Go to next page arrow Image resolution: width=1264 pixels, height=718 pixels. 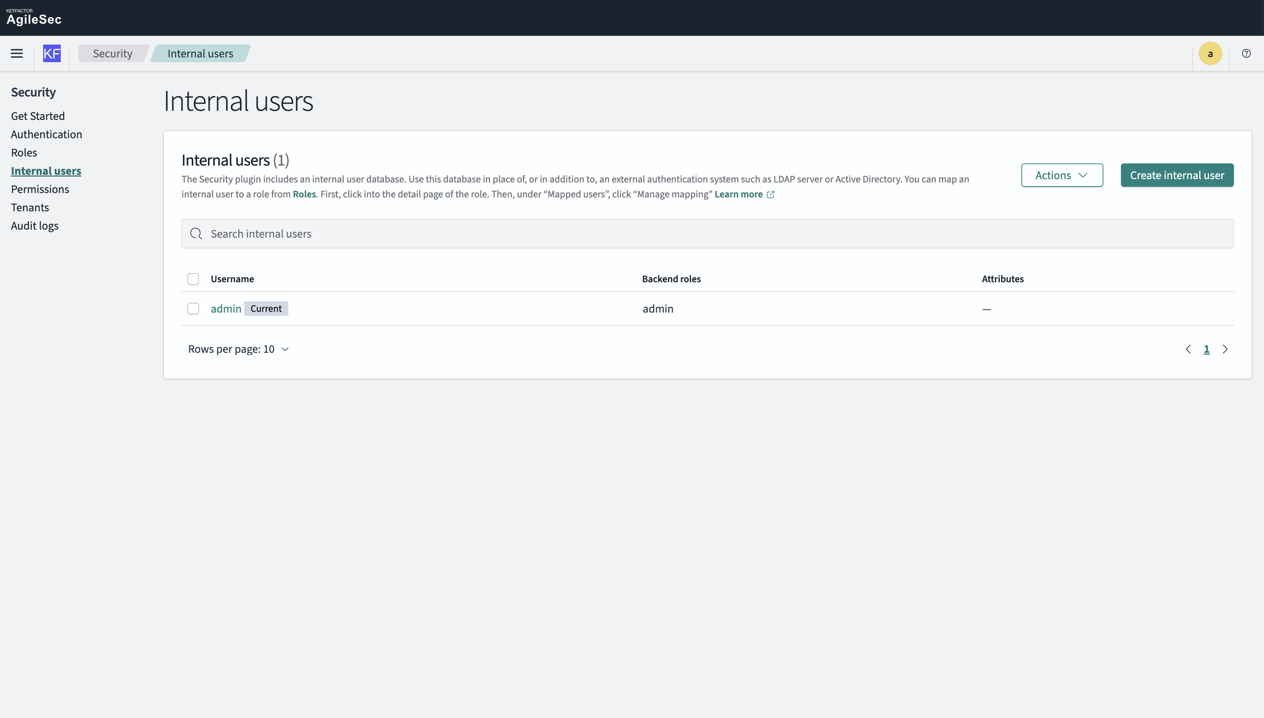pyautogui.click(x=1225, y=349)
